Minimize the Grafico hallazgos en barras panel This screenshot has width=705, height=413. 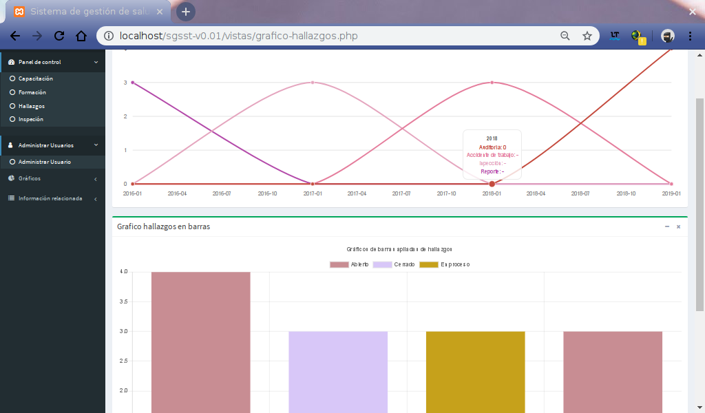(666, 226)
